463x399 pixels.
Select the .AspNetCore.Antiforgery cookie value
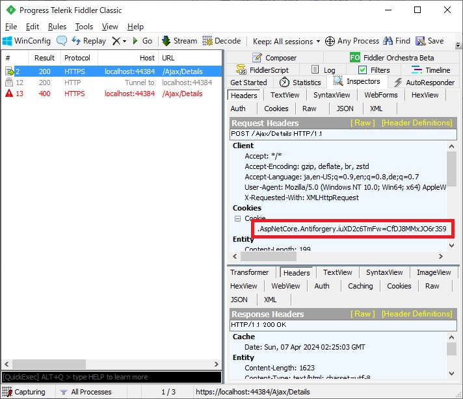point(352,229)
